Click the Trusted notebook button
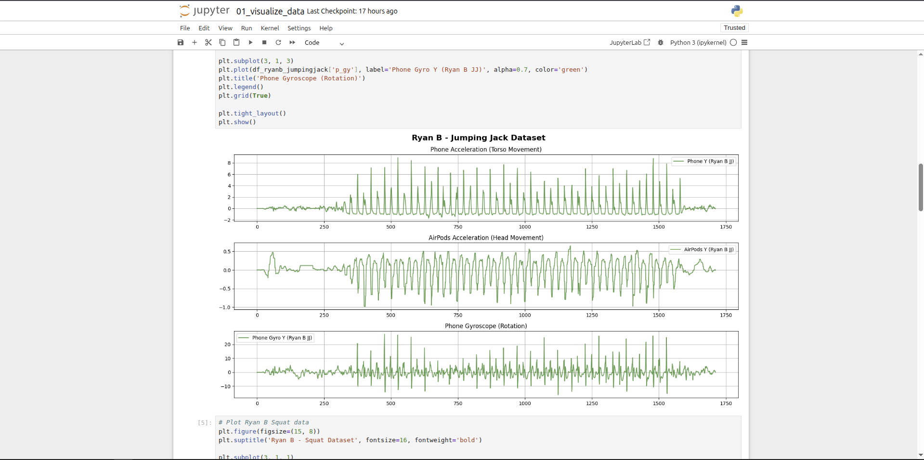Screen dimensions: 924x460 pos(734,28)
